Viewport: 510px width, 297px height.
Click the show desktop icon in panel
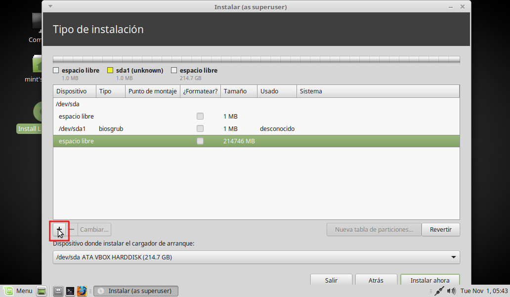(42, 291)
